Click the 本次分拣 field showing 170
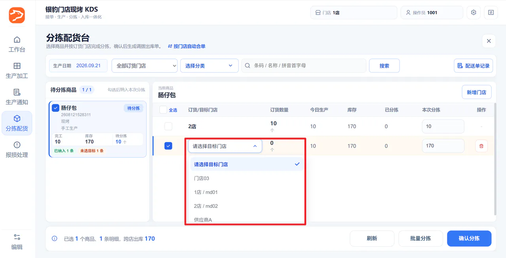Viewport: 506px width, 258px height. click(443, 146)
